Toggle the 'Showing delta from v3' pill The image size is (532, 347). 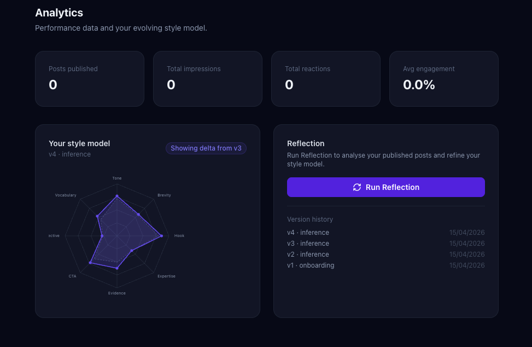pos(206,148)
